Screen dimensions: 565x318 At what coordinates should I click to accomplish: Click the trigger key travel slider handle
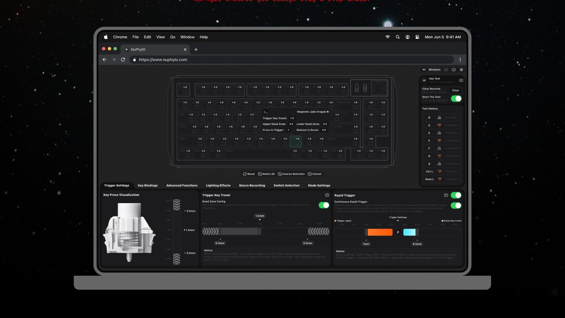point(260,231)
